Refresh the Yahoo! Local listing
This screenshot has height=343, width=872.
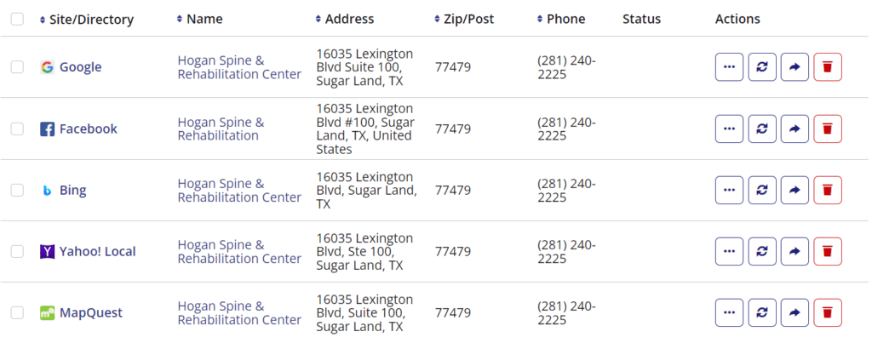[x=762, y=251]
